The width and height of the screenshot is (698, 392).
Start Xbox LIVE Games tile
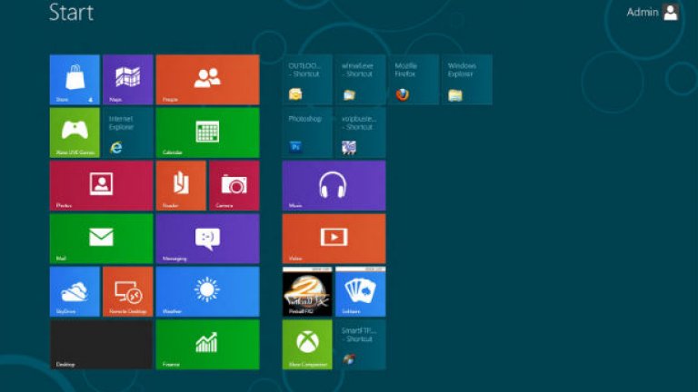pyautogui.click(x=75, y=132)
